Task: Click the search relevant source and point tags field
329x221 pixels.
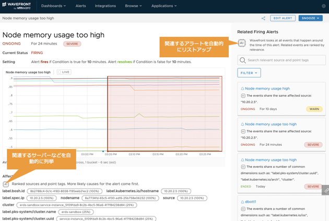Action: pos(281,60)
